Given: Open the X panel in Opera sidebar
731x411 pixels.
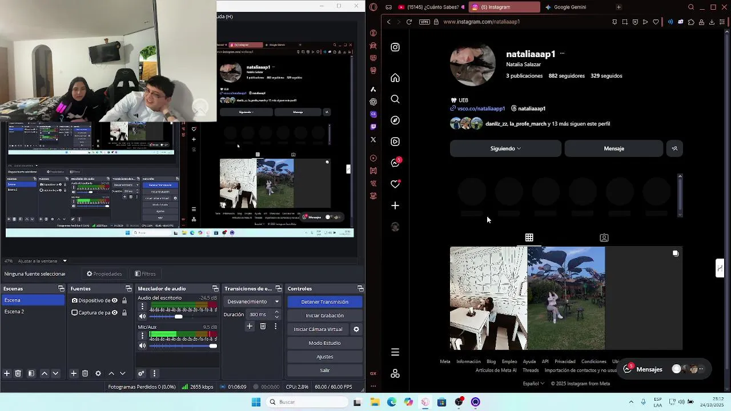Looking at the screenshot, I should point(373,139).
